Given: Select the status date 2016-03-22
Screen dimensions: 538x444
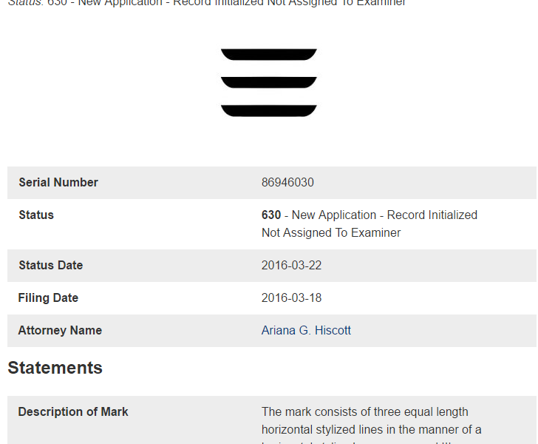Looking at the screenshot, I should 291,266.
